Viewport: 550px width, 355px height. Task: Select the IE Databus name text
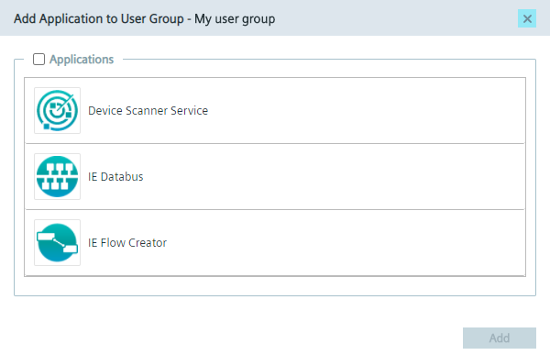(115, 177)
